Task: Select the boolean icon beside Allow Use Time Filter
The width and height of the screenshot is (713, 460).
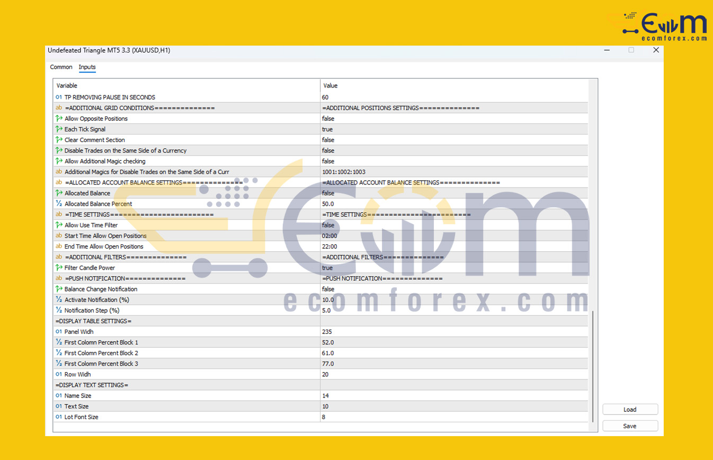Action: [59, 225]
